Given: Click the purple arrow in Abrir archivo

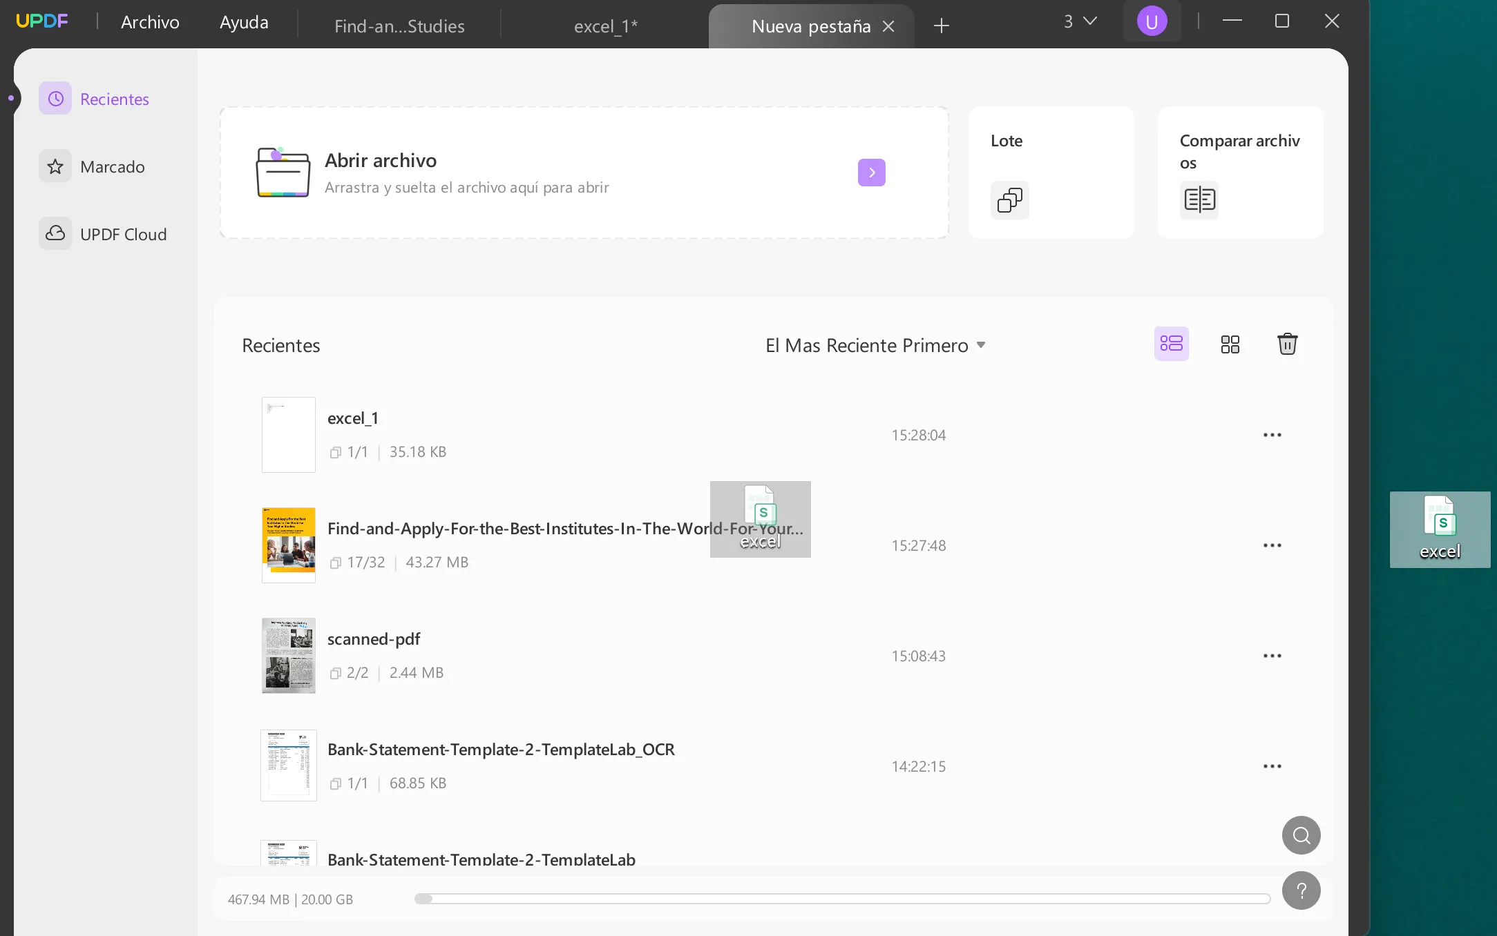Looking at the screenshot, I should tap(871, 173).
